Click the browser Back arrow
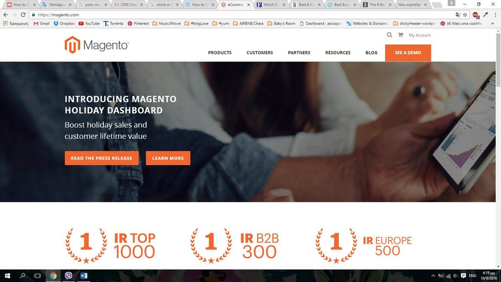The height and width of the screenshot is (282, 501). click(5, 15)
